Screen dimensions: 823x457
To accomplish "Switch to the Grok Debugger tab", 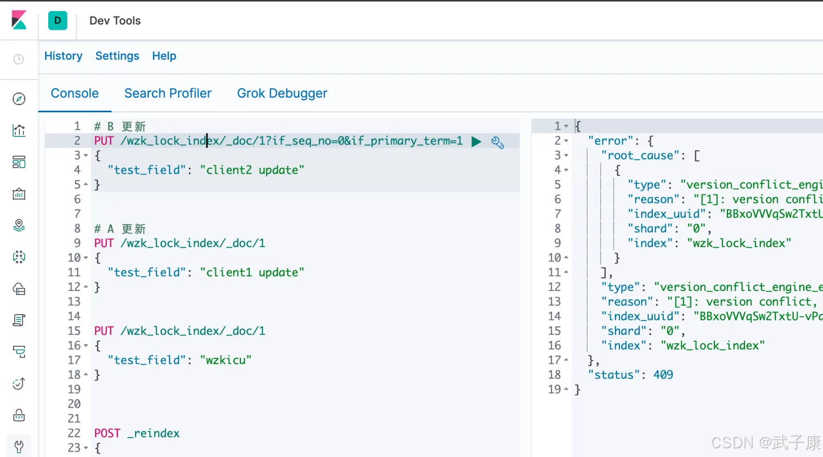I will point(282,94).
